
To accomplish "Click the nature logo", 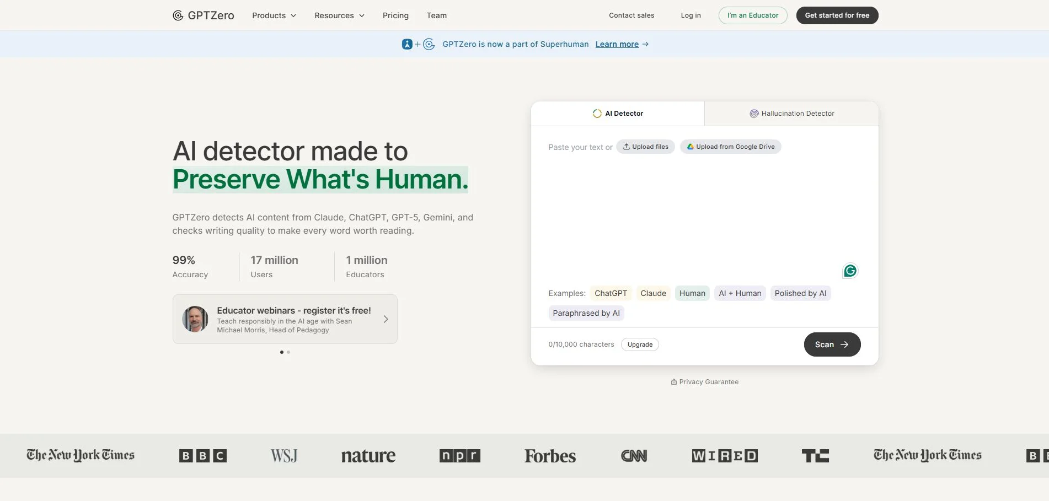I will 368,456.
